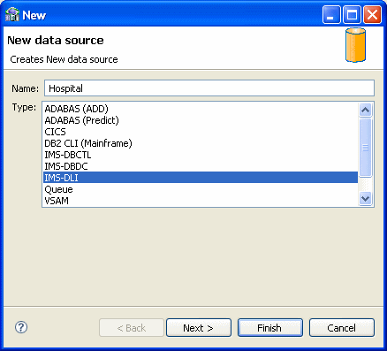Image resolution: width=387 pixels, height=351 pixels.
Task: Click the highlighted IMS-DLI entry
Action: pyautogui.click(x=201, y=178)
